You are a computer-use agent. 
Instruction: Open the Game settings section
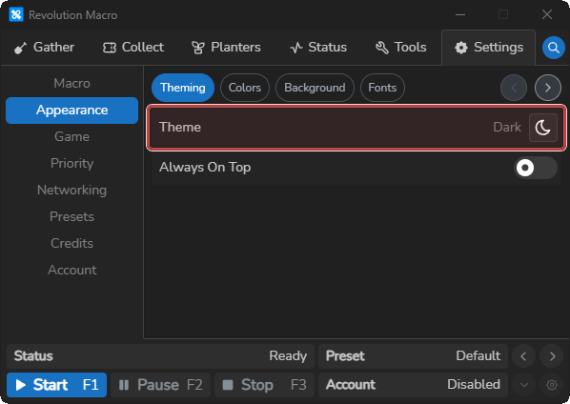[72, 136]
